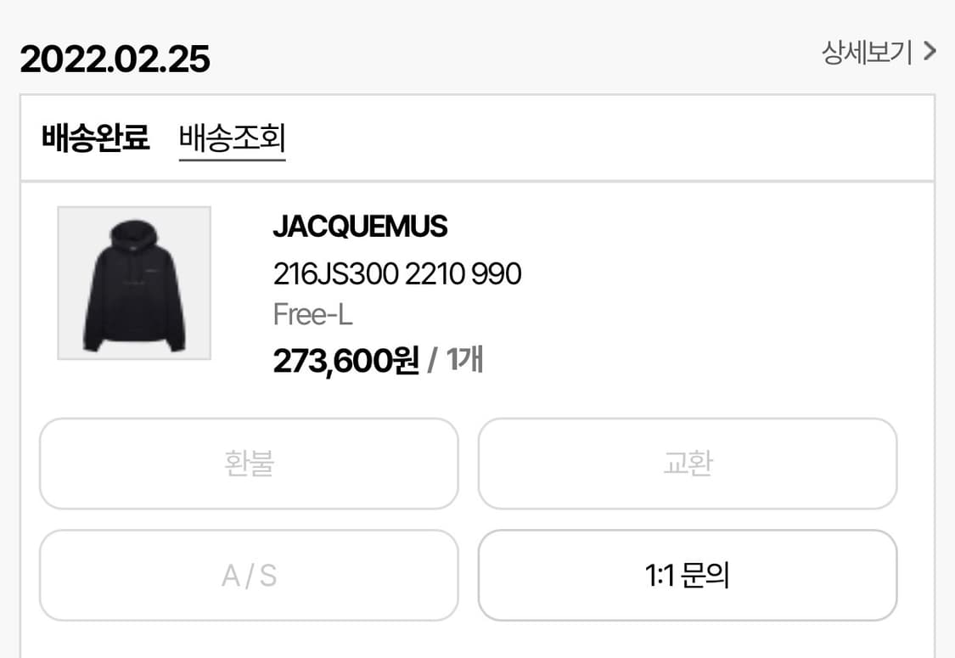
Task: Click the JACQUEMUS brand name
Action: pos(360,227)
